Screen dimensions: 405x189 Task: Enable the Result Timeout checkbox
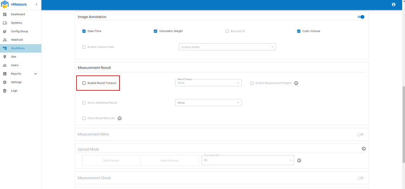(84, 83)
